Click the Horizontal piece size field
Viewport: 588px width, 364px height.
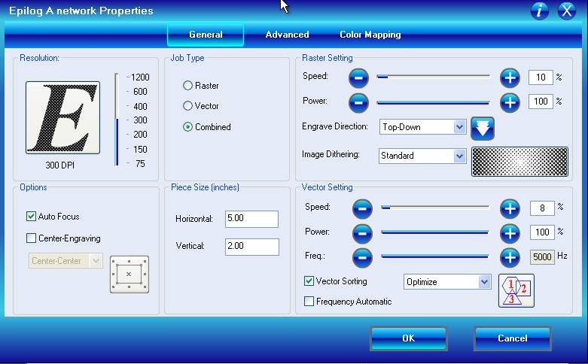(x=251, y=219)
